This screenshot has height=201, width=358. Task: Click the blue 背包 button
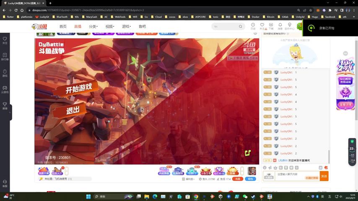pyautogui.click(x=250, y=179)
